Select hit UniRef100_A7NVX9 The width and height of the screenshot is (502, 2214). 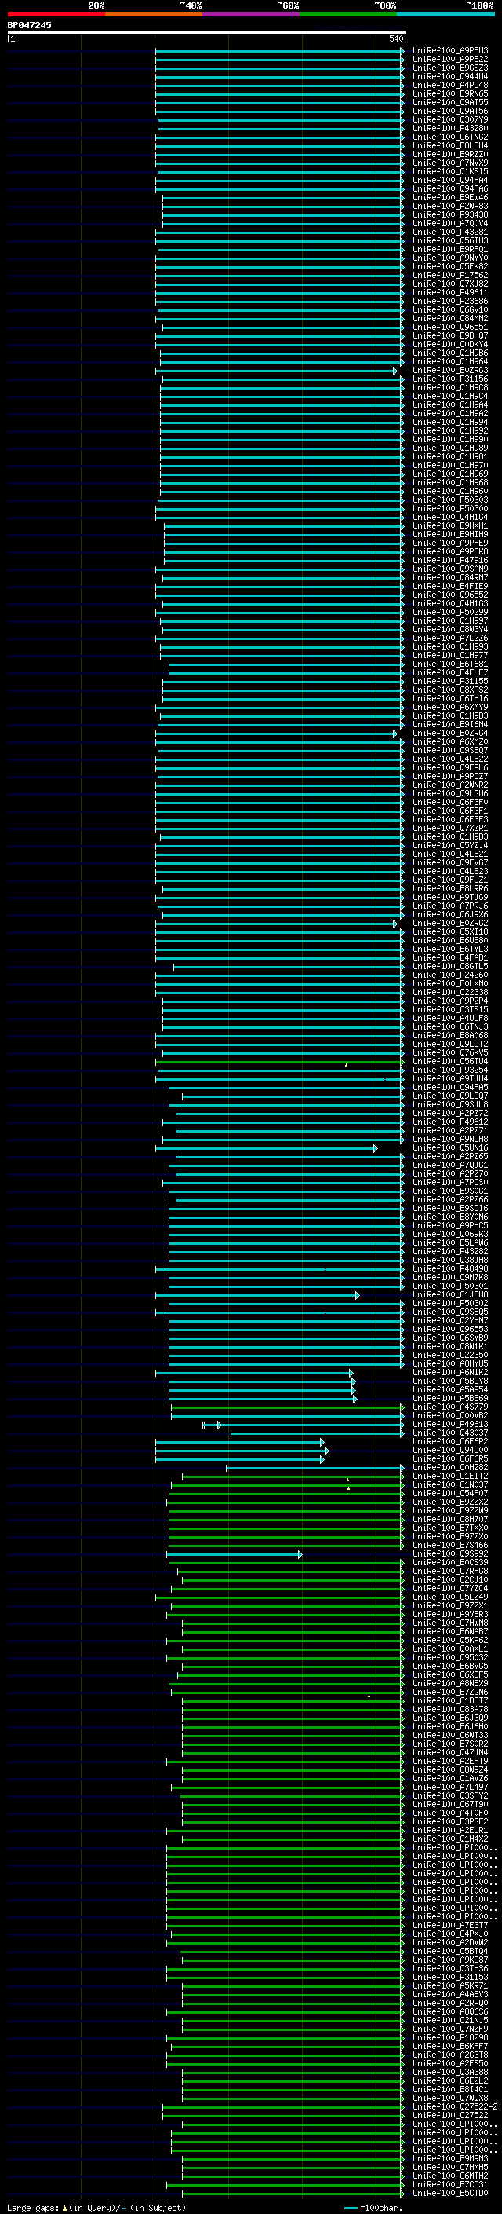[x=450, y=163]
